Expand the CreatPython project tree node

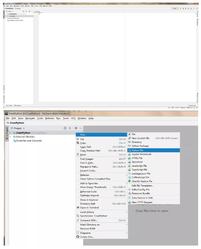coord(10,133)
